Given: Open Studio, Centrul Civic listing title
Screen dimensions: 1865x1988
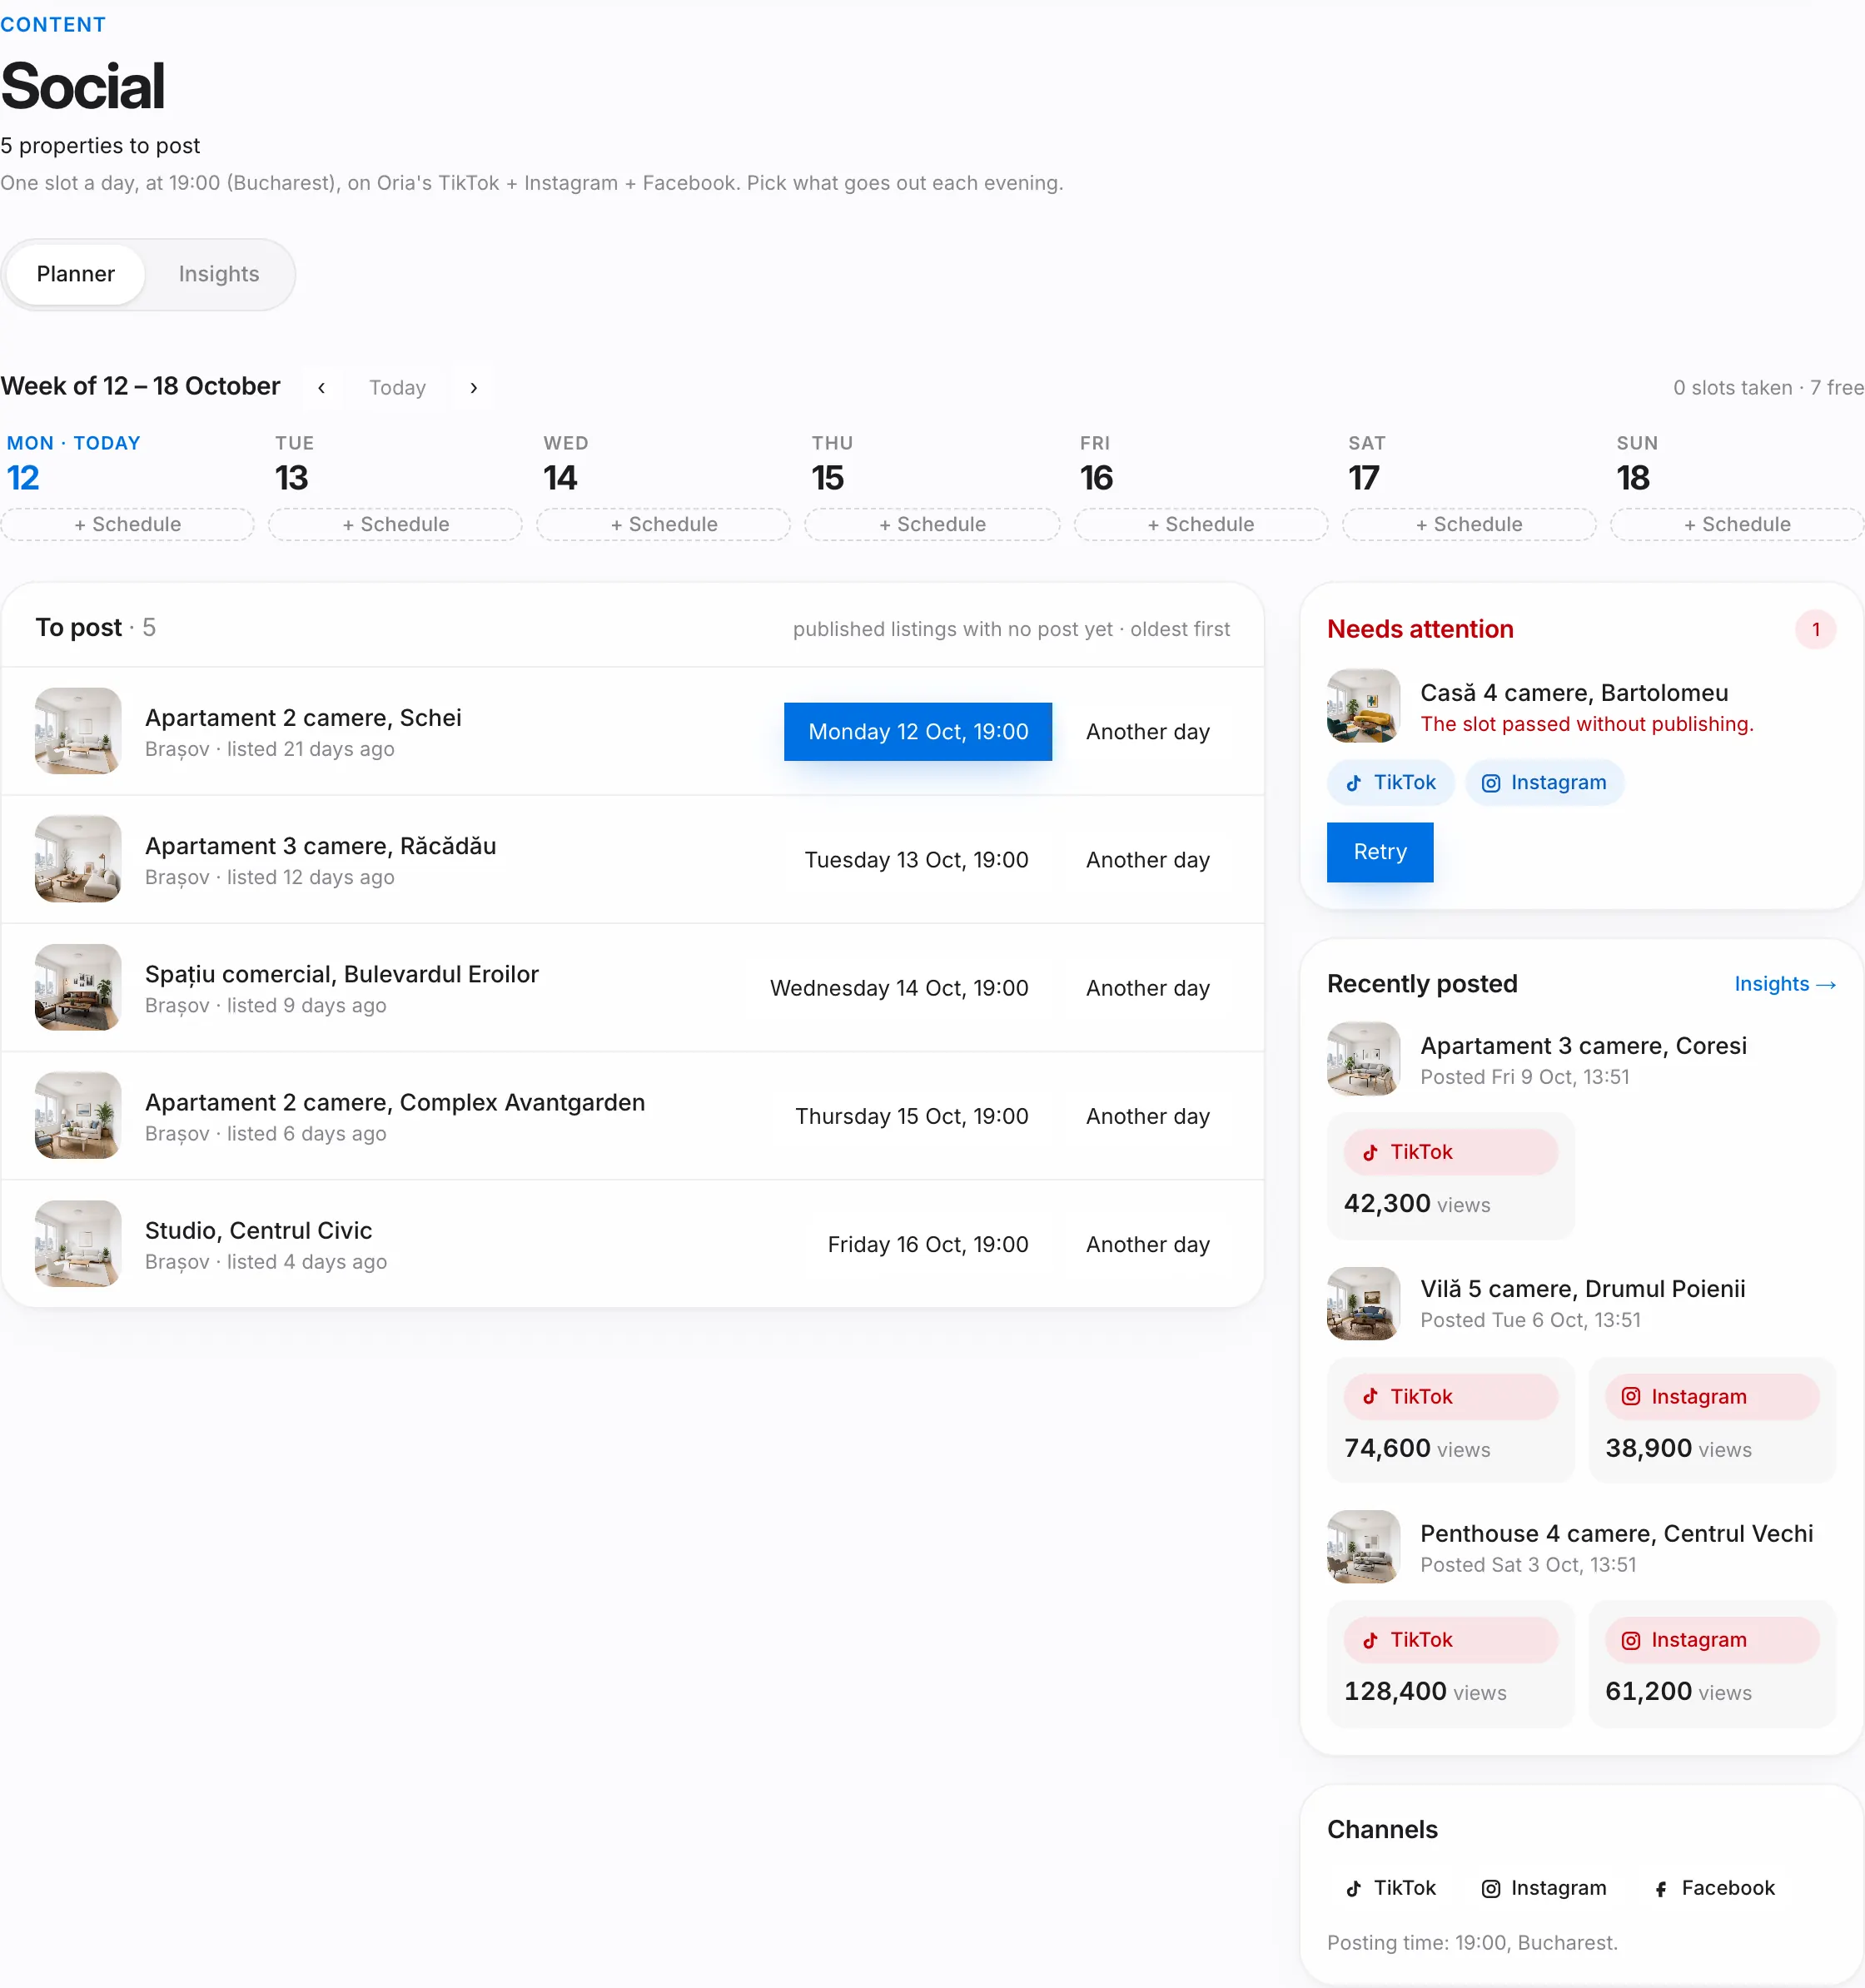Looking at the screenshot, I should coord(258,1230).
